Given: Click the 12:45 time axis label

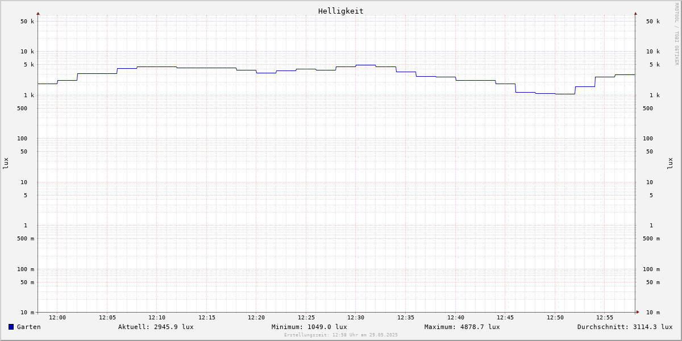Looking at the screenshot, I should pyautogui.click(x=505, y=318).
